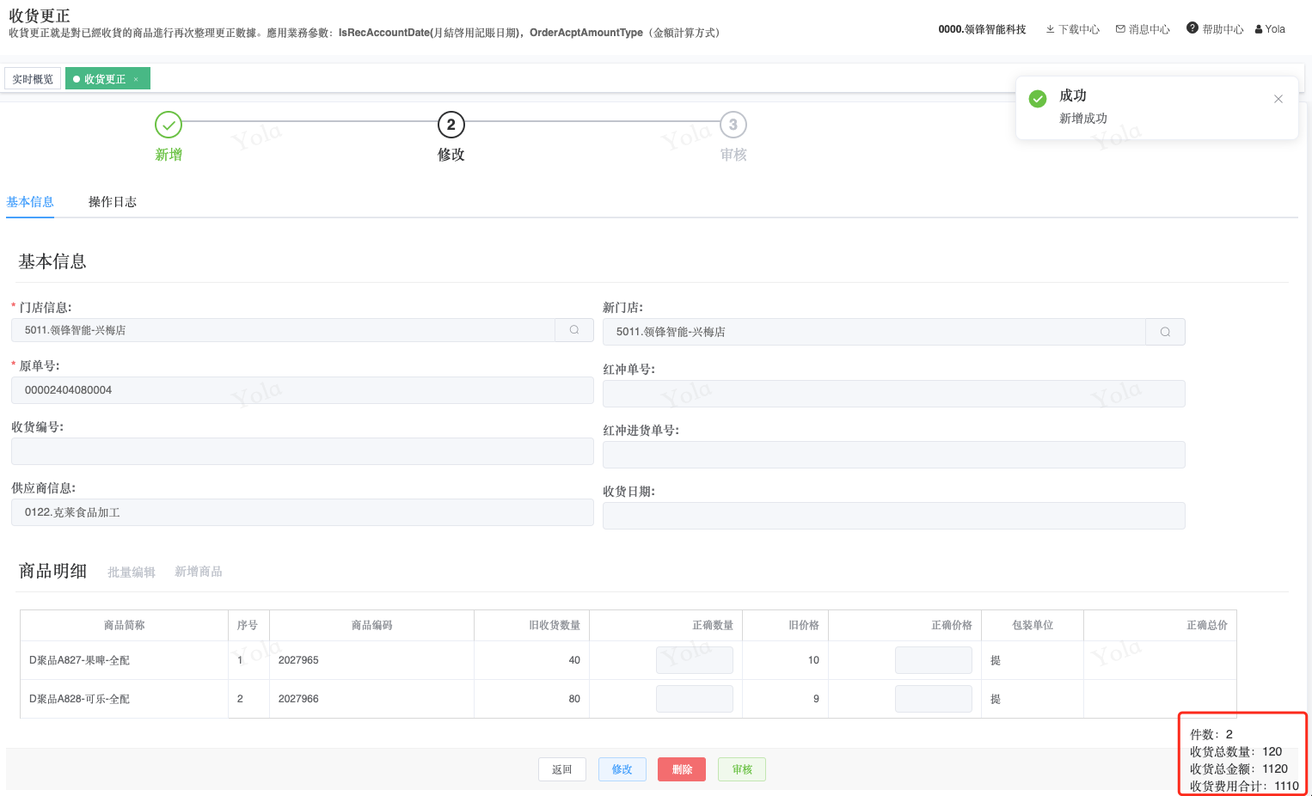
Task: Click the 序号 column header
Action: click(x=248, y=626)
